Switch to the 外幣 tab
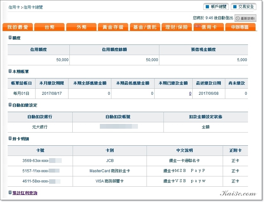This screenshot has width=264, height=202. (x=82, y=27)
